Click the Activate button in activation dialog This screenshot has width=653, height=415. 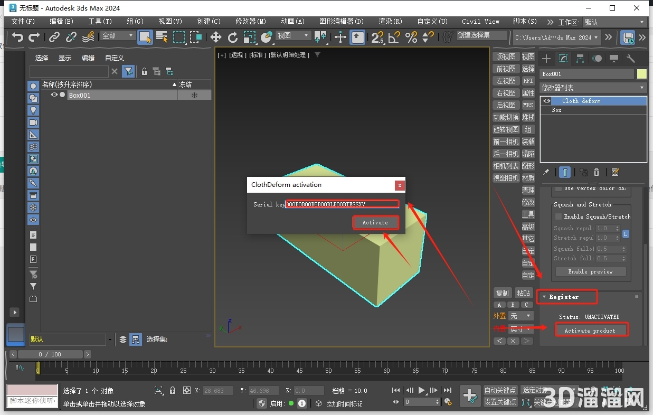pyautogui.click(x=375, y=223)
